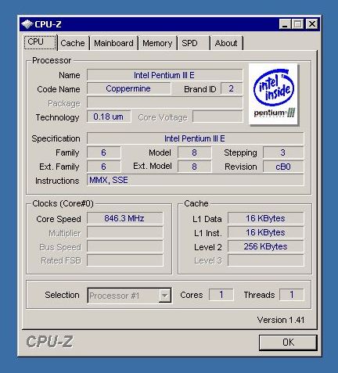Click the OK button
338x373 pixels.
pyautogui.click(x=288, y=343)
